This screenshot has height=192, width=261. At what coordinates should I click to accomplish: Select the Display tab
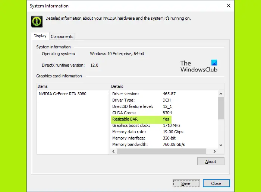(x=40, y=36)
